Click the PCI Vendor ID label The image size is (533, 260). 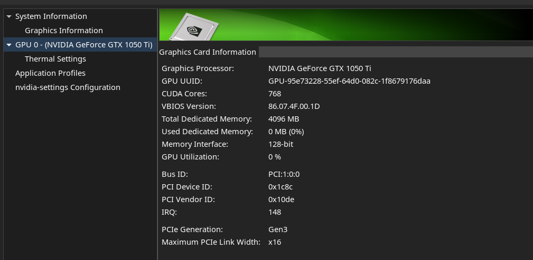(188, 200)
